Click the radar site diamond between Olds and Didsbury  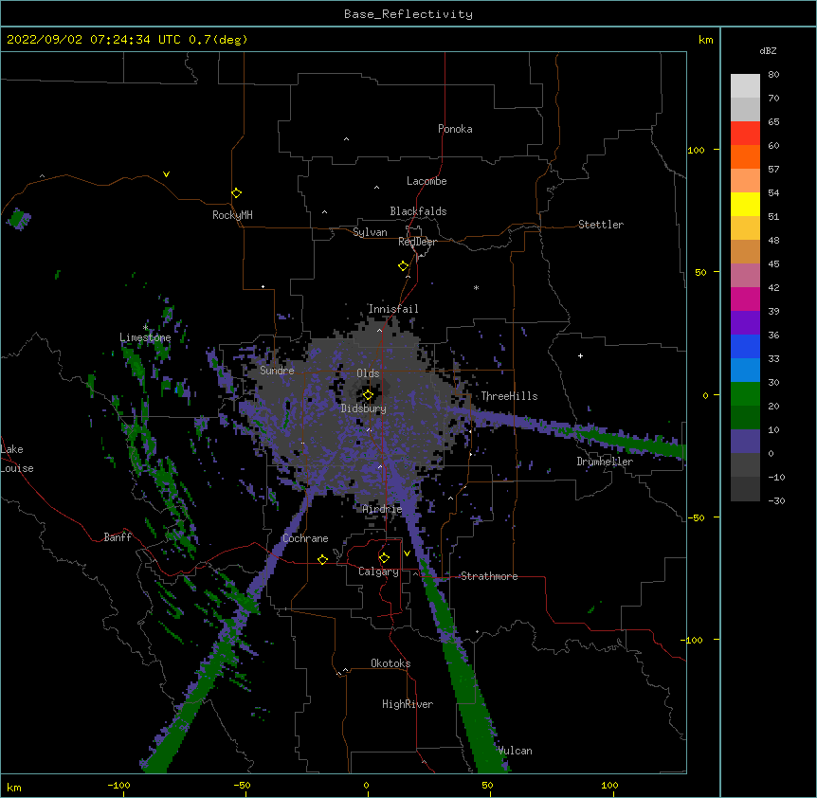coord(368,395)
